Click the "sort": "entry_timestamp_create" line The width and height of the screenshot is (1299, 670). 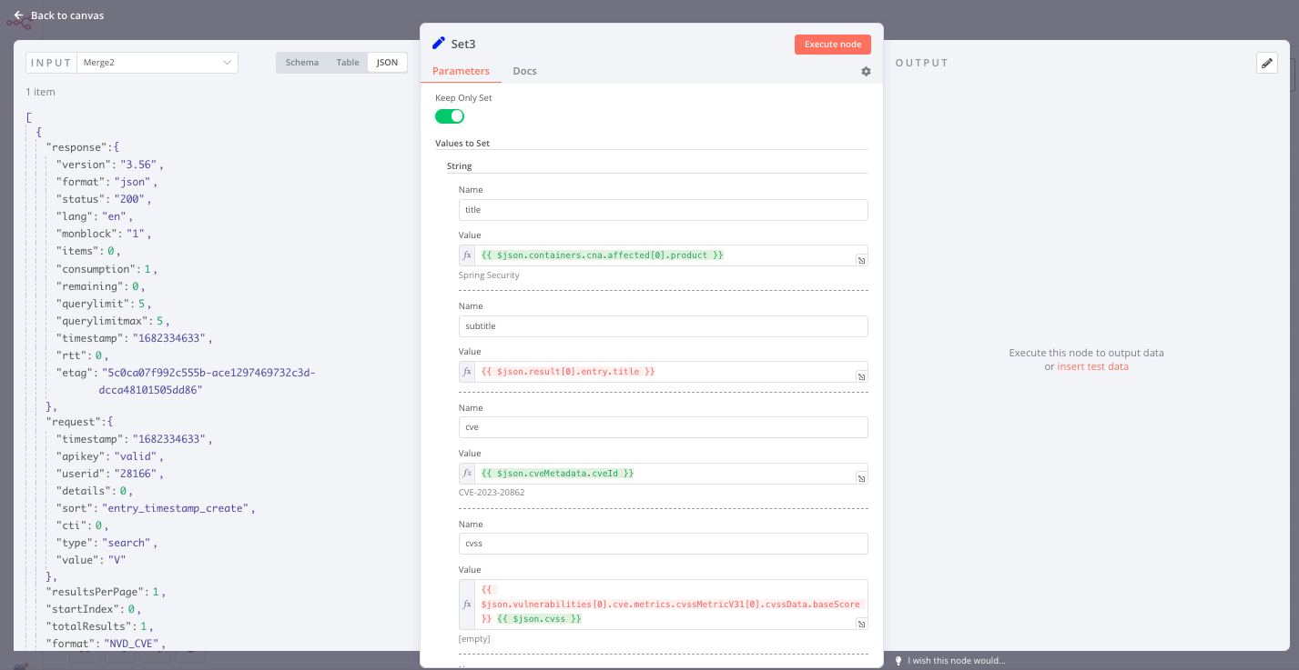click(156, 508)
